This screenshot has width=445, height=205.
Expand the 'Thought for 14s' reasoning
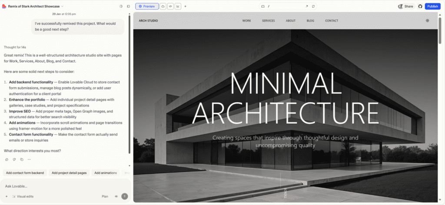15,47
